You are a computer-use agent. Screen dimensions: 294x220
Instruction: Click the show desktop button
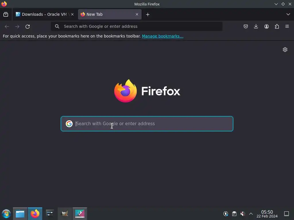coord(287,214)
